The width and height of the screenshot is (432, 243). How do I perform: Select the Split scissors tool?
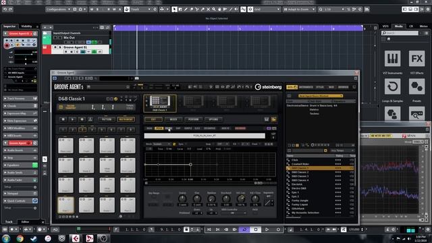tap(197, 9)
